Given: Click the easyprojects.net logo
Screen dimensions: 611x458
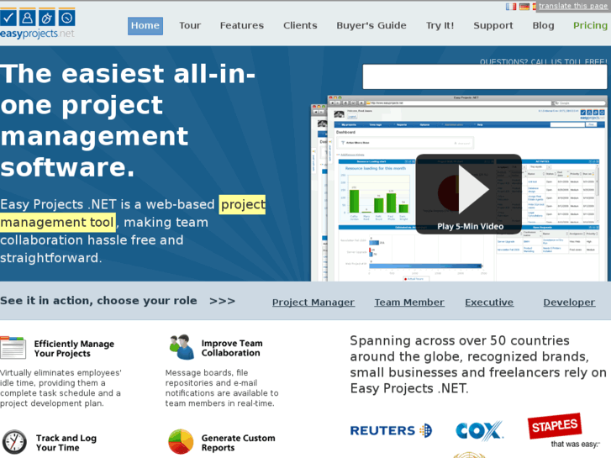Looking at the screenshot, I should [x=38, y=24].
